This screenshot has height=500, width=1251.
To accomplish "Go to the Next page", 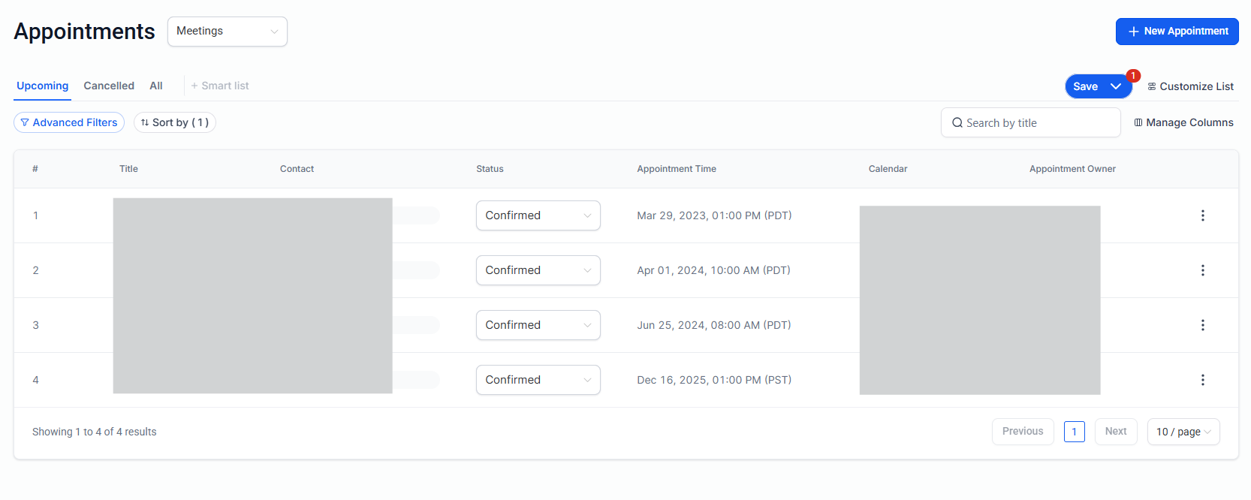I will click(1115, 432).
